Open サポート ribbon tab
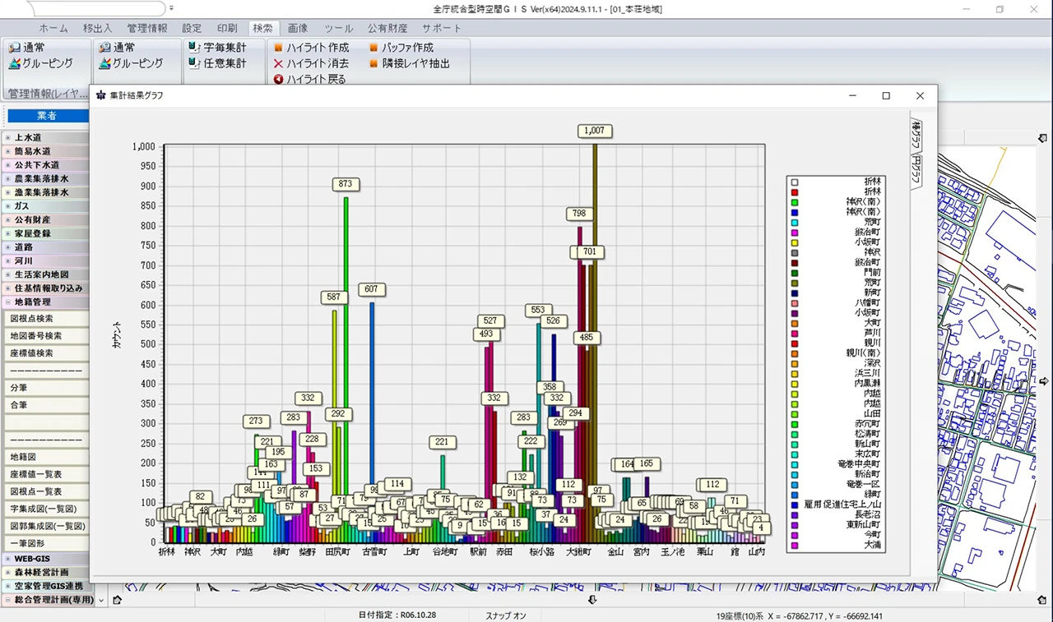The image size is (1053, 622). pyautogui.click(x=442, y=28)
